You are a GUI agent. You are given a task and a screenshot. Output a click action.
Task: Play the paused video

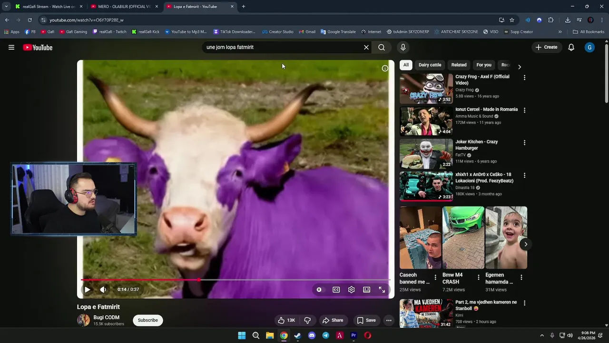88,289
